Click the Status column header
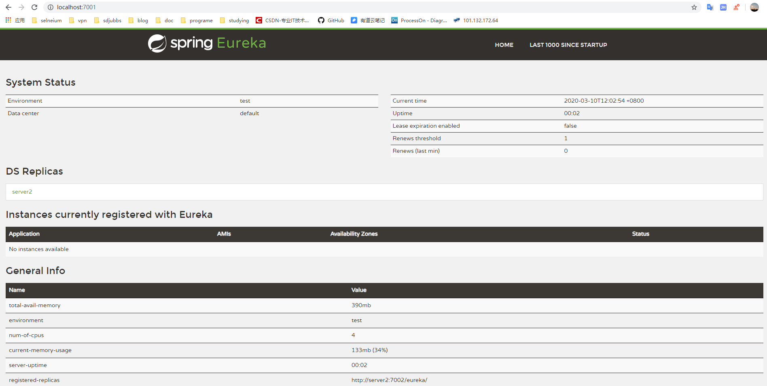 640,234
